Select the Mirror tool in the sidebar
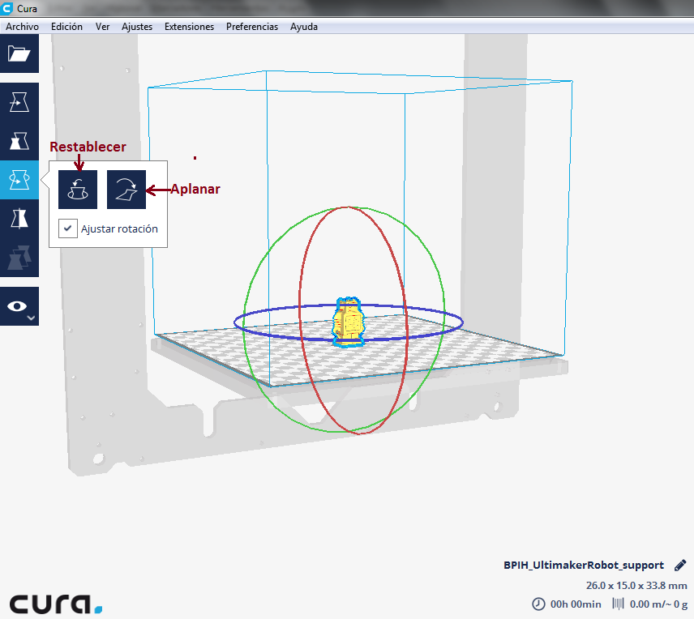This screenshot has width=694, height=619. [19, 218]
